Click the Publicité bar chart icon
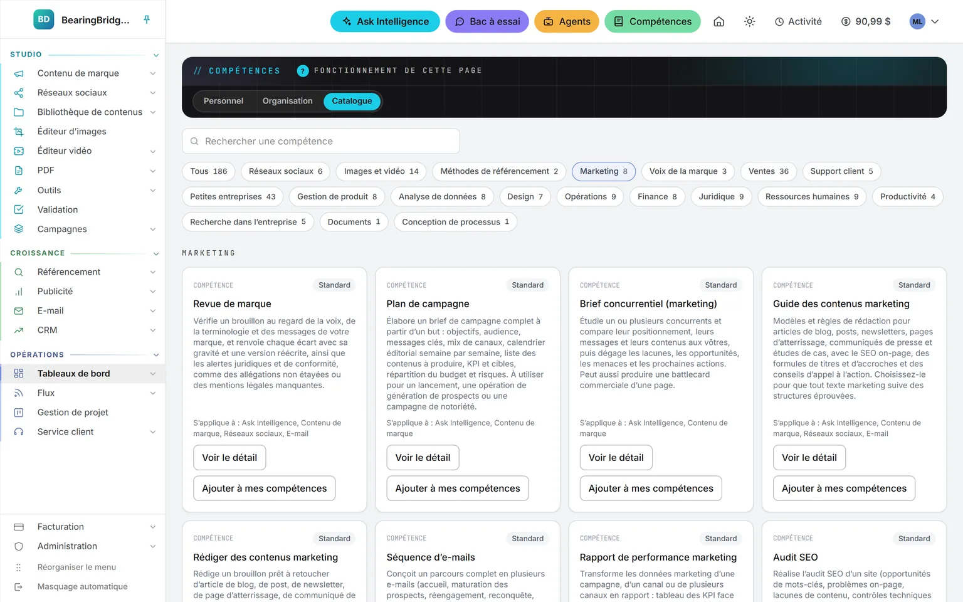 (19, 292)
